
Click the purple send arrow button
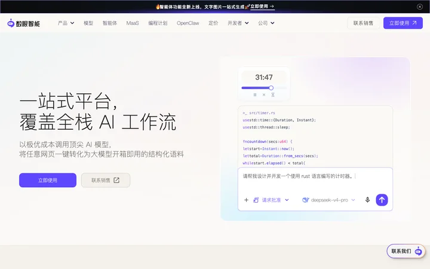click(x=382, y=200)
